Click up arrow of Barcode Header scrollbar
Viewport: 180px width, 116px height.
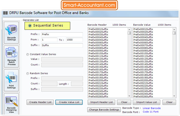(129, 30)
